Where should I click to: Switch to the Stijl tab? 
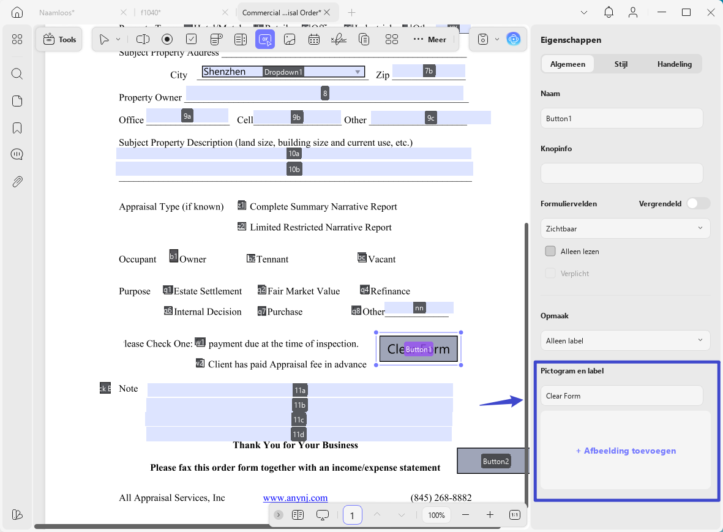[x=621, y=64]
